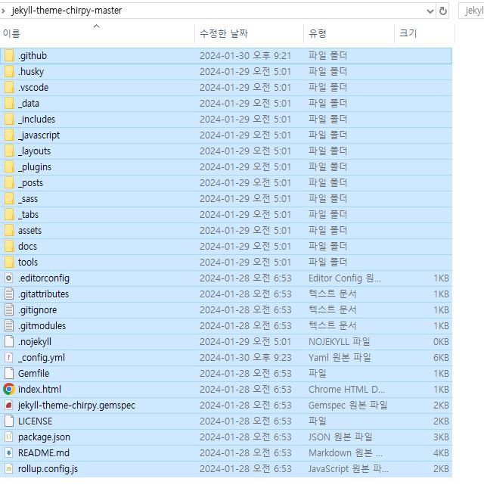Select the .husky folder name
Screen dimensions: 484x488
click(x=31, y=72)
